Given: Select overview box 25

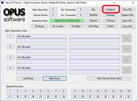Looking at the screenshot, I should pos(75,97).
